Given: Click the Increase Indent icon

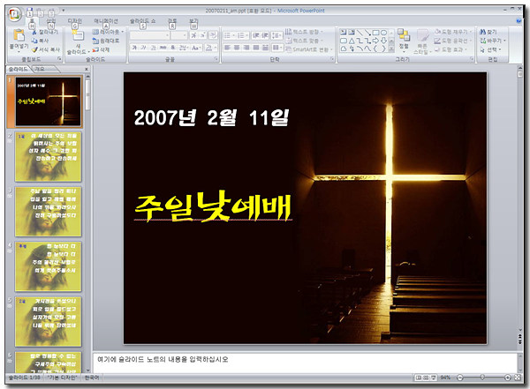Looking at the screenshot, I should [265, 35].
